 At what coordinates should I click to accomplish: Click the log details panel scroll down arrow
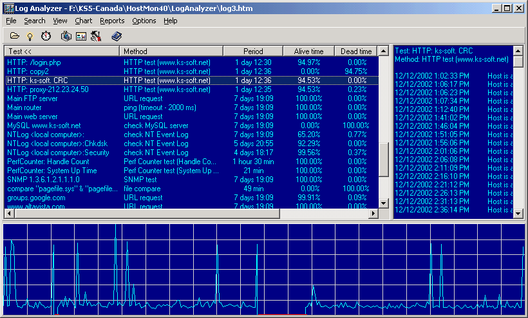coord(518,213)
